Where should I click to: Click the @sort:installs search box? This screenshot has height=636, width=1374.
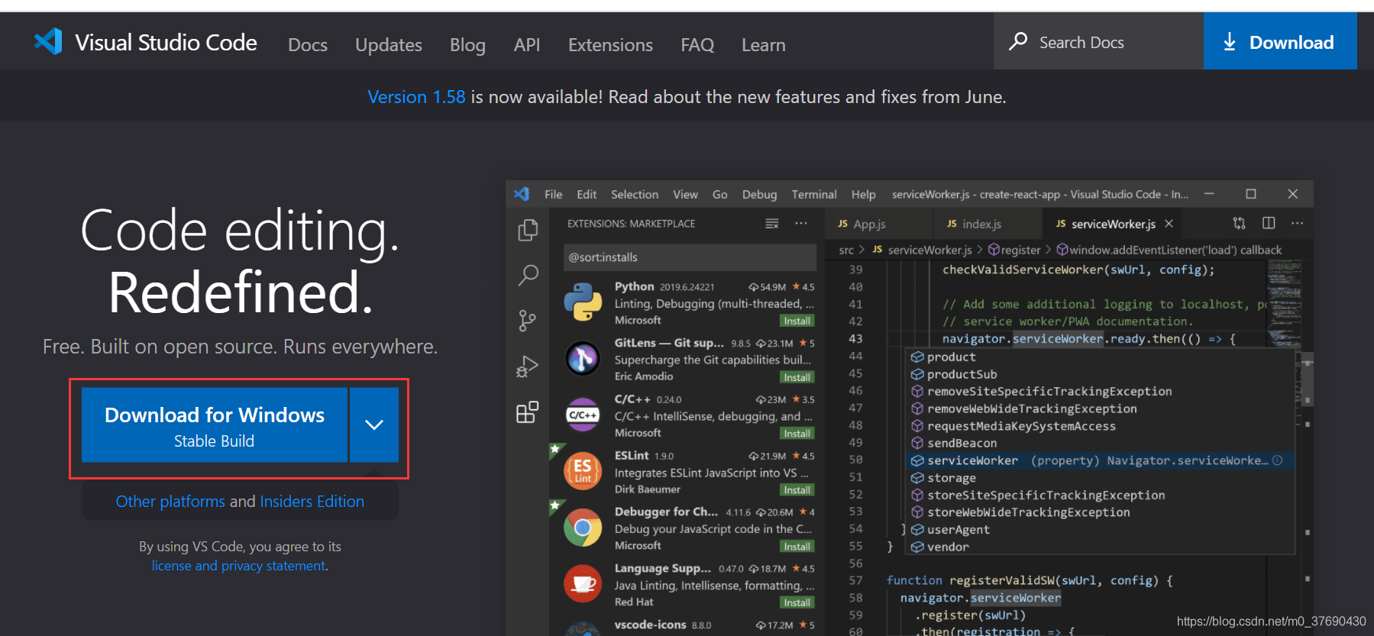tap(690, 257)
